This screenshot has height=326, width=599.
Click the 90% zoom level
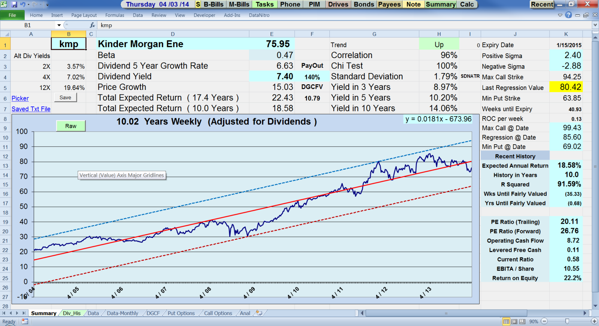pos(533,322)
